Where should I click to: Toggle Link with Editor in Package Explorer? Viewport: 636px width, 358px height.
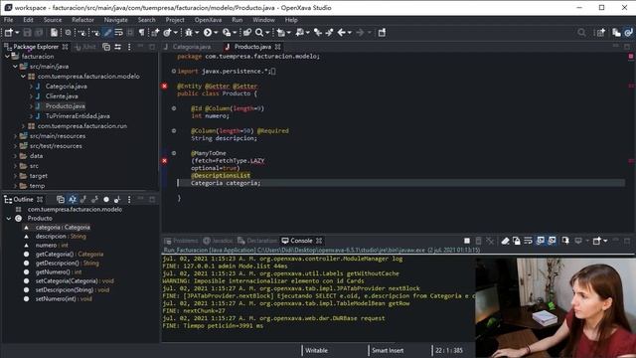coord(117,47)
